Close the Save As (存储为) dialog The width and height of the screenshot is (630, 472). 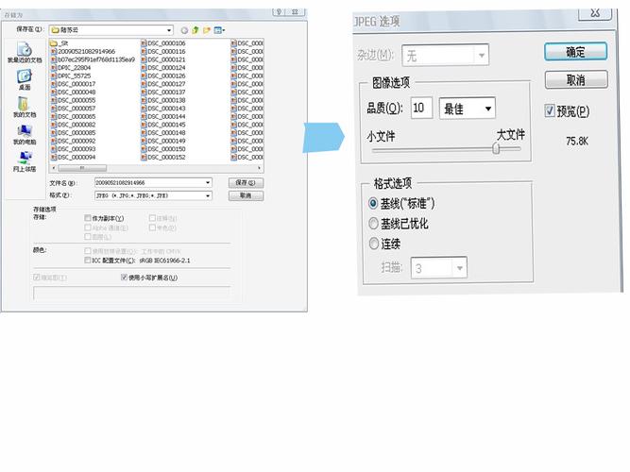coord(295,11)
